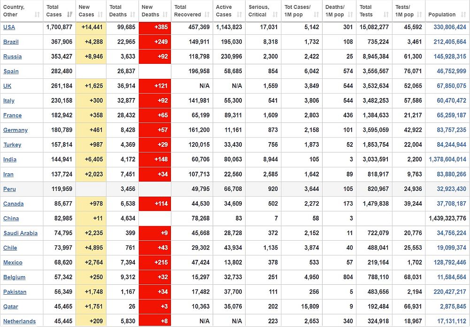Open the Canada country link
470x327 pixels.
13,204
